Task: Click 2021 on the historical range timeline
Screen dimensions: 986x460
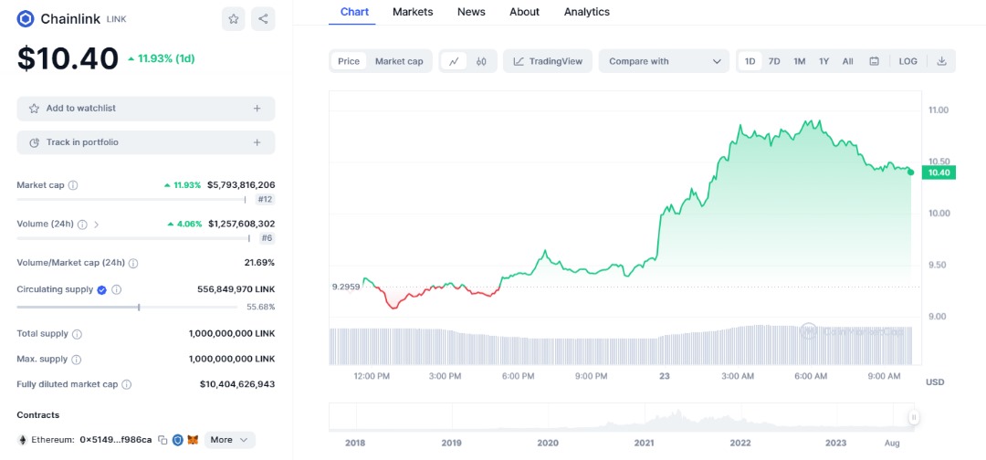Action: tap(644, 443)
